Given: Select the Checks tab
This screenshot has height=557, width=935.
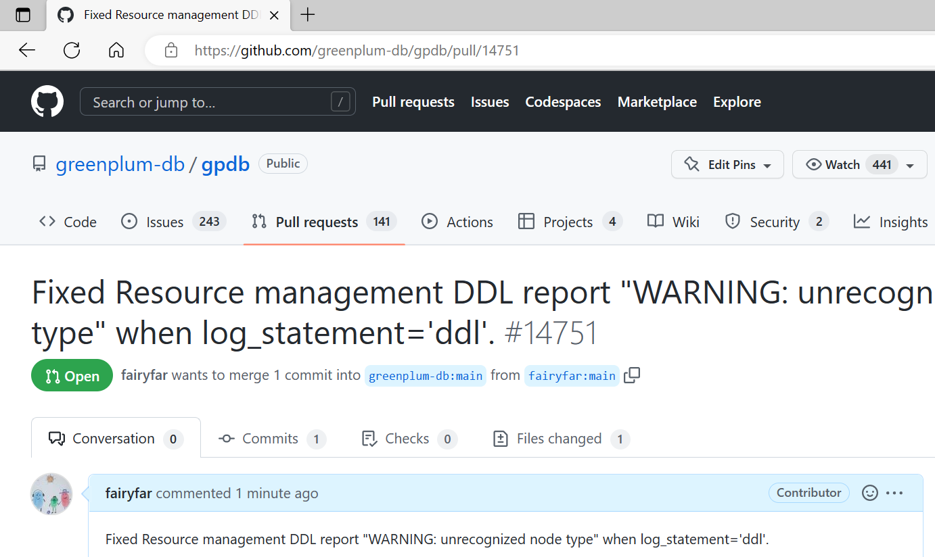Looking at the screenshot, I should click(x=410, y=439).
